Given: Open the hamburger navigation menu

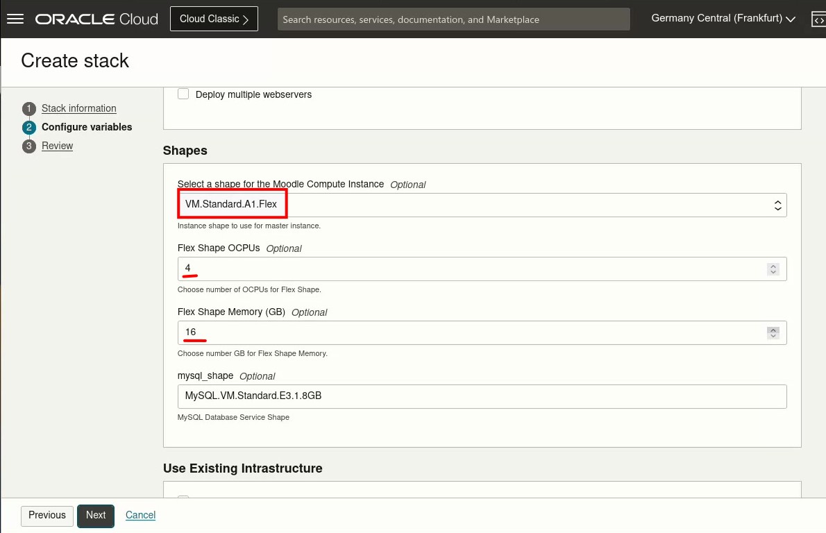Looking at the screenshot, I should pyautogui.click(x=15, y=19).
